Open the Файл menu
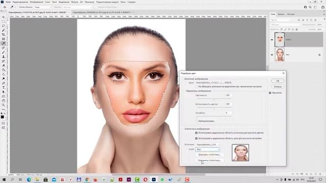This screenshot has height=183, width=326. 8,2
